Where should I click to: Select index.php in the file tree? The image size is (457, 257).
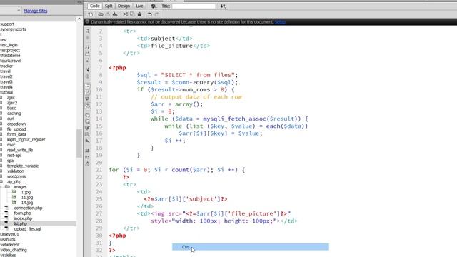pos(23,218)
